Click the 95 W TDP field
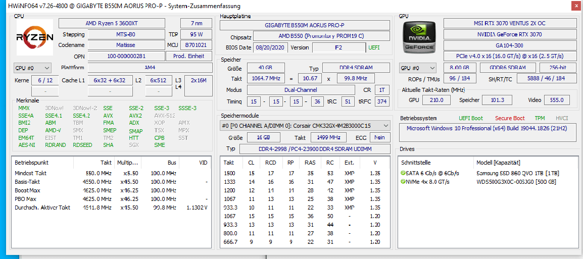The height and width of the screenshot is (259, 583). 197,34
